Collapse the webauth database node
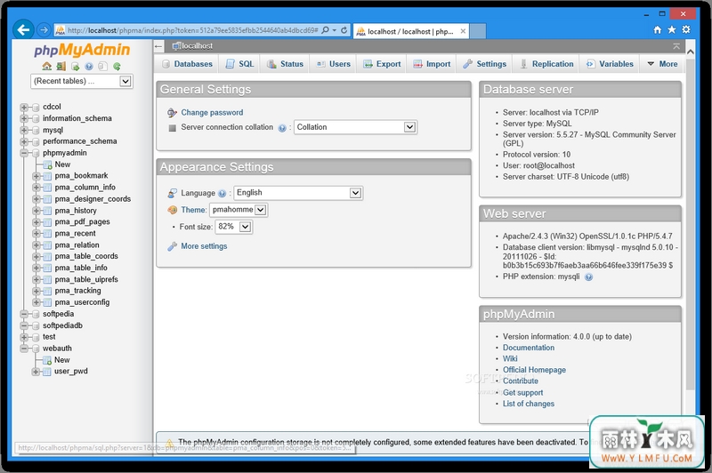712x473 pixels. [24, 349]
